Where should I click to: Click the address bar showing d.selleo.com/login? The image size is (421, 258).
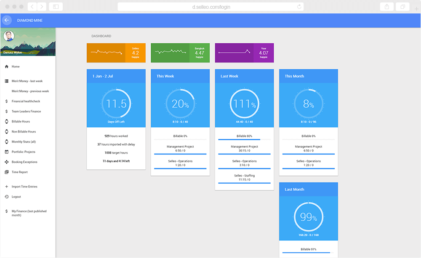[211, 7]
